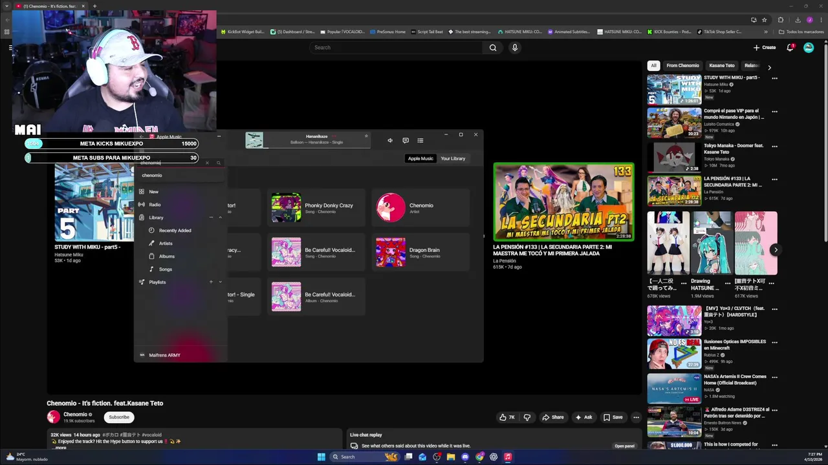
Task: Open Windows Start menu
Action: pos(321,457)
